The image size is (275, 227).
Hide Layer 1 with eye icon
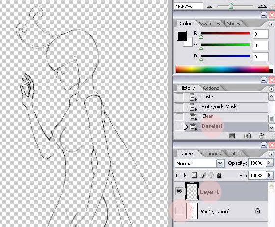pyautogui.click(x=179, y=191)
